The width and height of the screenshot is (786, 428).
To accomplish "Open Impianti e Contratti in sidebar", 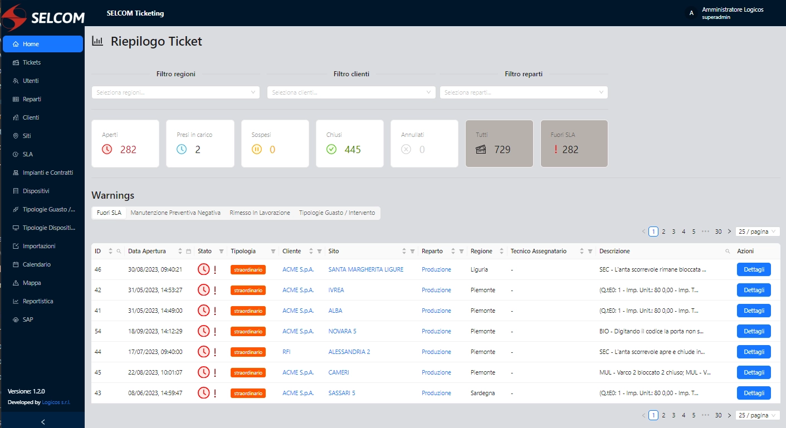I will tap(43, 173).
